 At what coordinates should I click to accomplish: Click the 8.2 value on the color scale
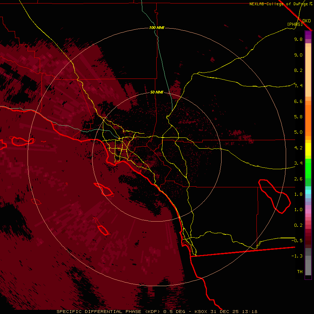298,70
